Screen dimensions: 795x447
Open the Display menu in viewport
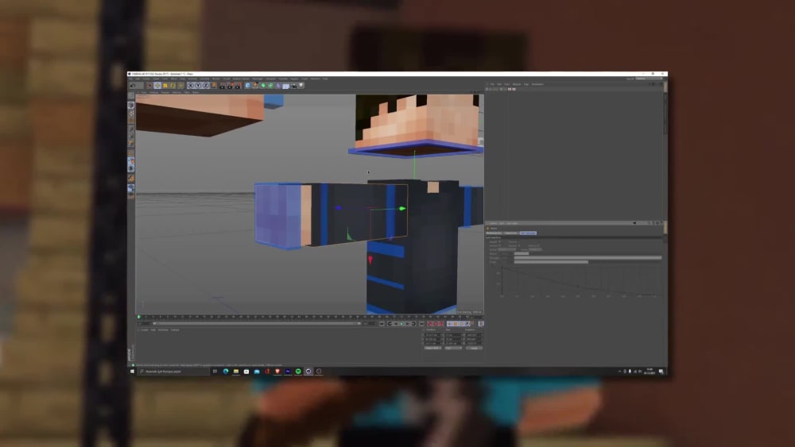pyautogui.click(x=165, y=92)
